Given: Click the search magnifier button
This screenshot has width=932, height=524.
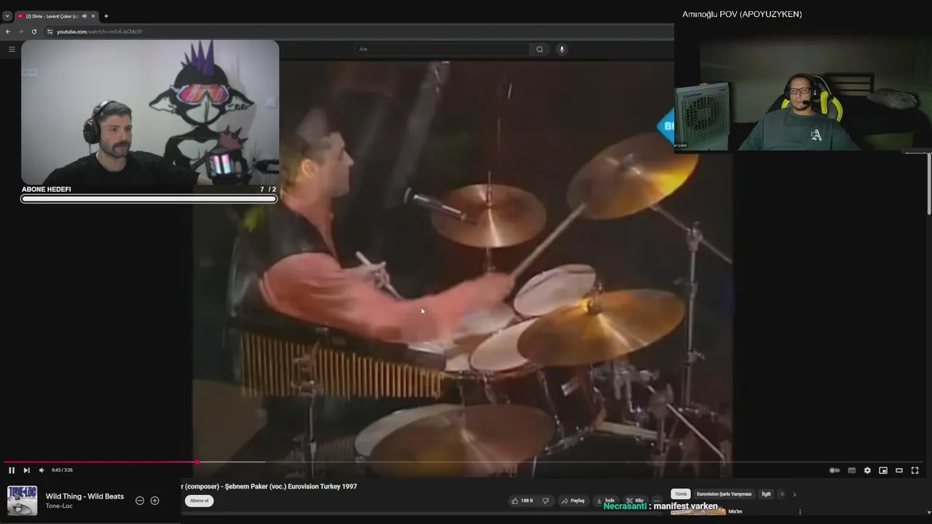Looking at the screenshot, I should tap(540, 49).
